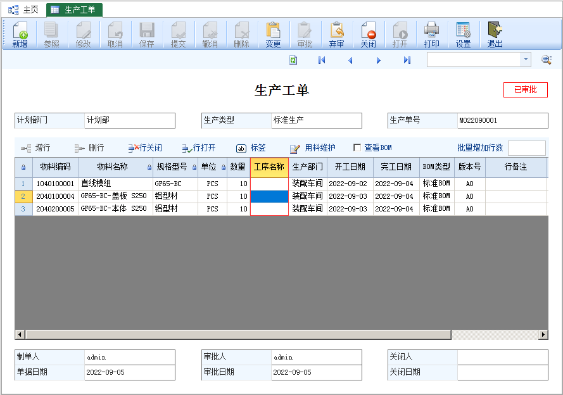This screenshot has width=563, height=395.
Task: Click the 标签 label button
Action: click(251, 148)
